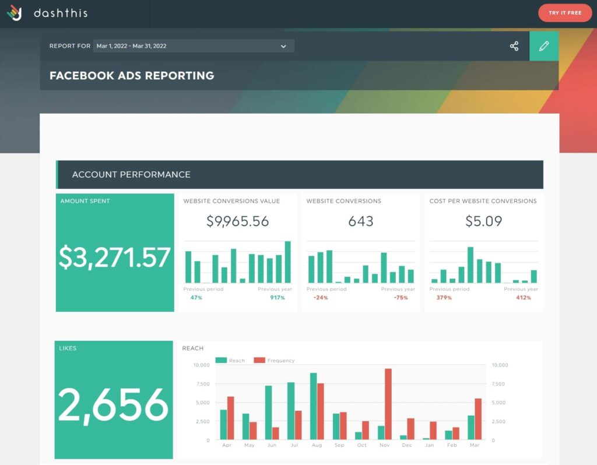Click the share report icon

514,46
